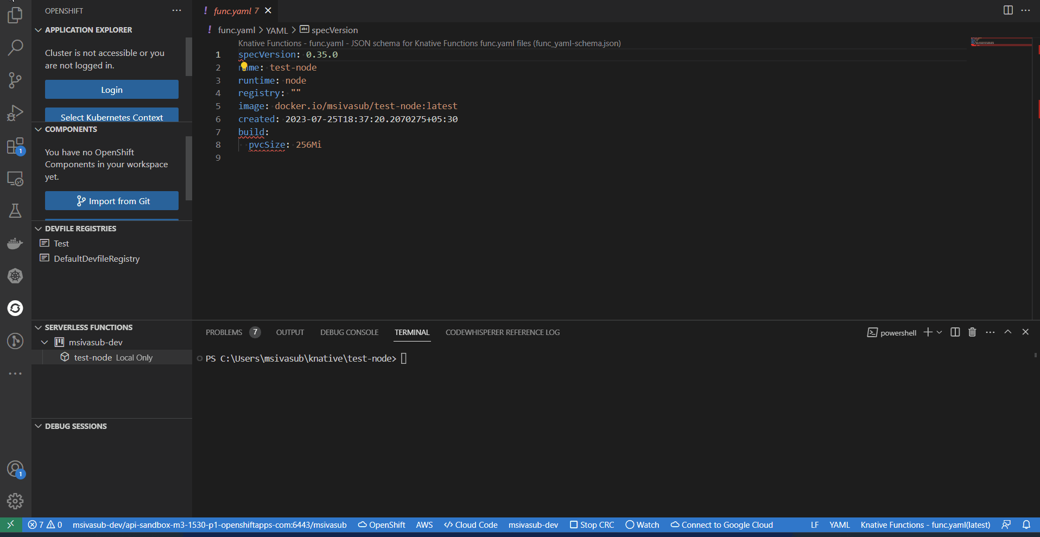The width and height of the screenshot is (1040, 537).
Task: Click the lightbulb quick-fix icon on line 2
Action: [244, 66]
